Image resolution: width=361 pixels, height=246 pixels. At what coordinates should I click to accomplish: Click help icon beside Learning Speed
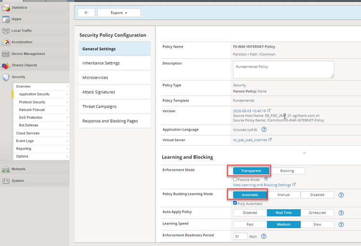(341, 224)
